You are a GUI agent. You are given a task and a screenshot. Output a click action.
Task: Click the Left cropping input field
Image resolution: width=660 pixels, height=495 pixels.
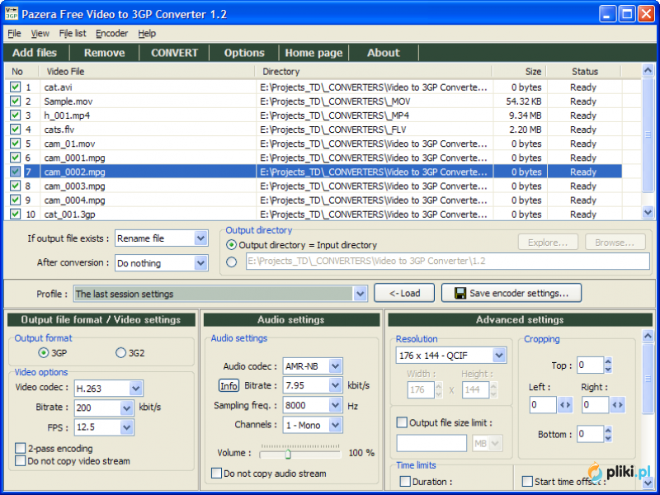click(x=543, y=405)
